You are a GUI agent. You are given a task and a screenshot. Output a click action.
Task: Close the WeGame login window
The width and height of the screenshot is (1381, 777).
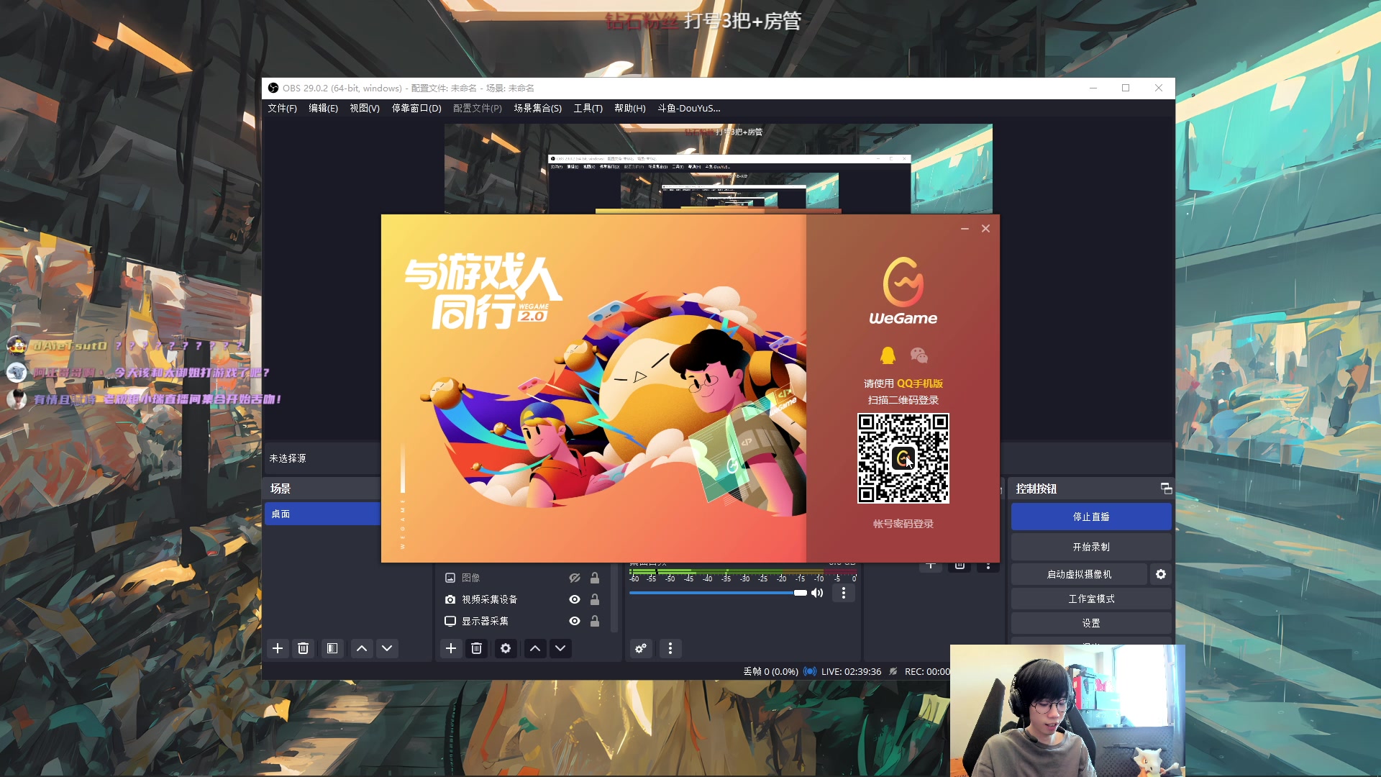coord(986,228)
